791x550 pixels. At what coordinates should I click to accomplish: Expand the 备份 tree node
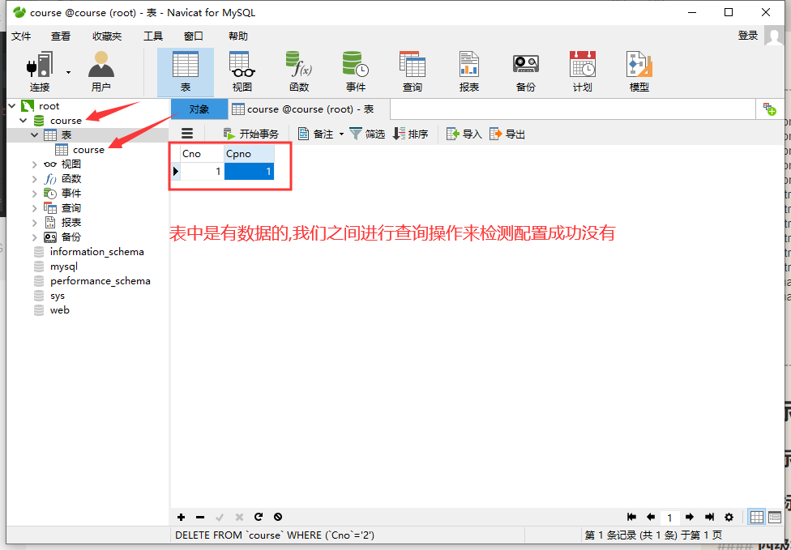(34, 237)
